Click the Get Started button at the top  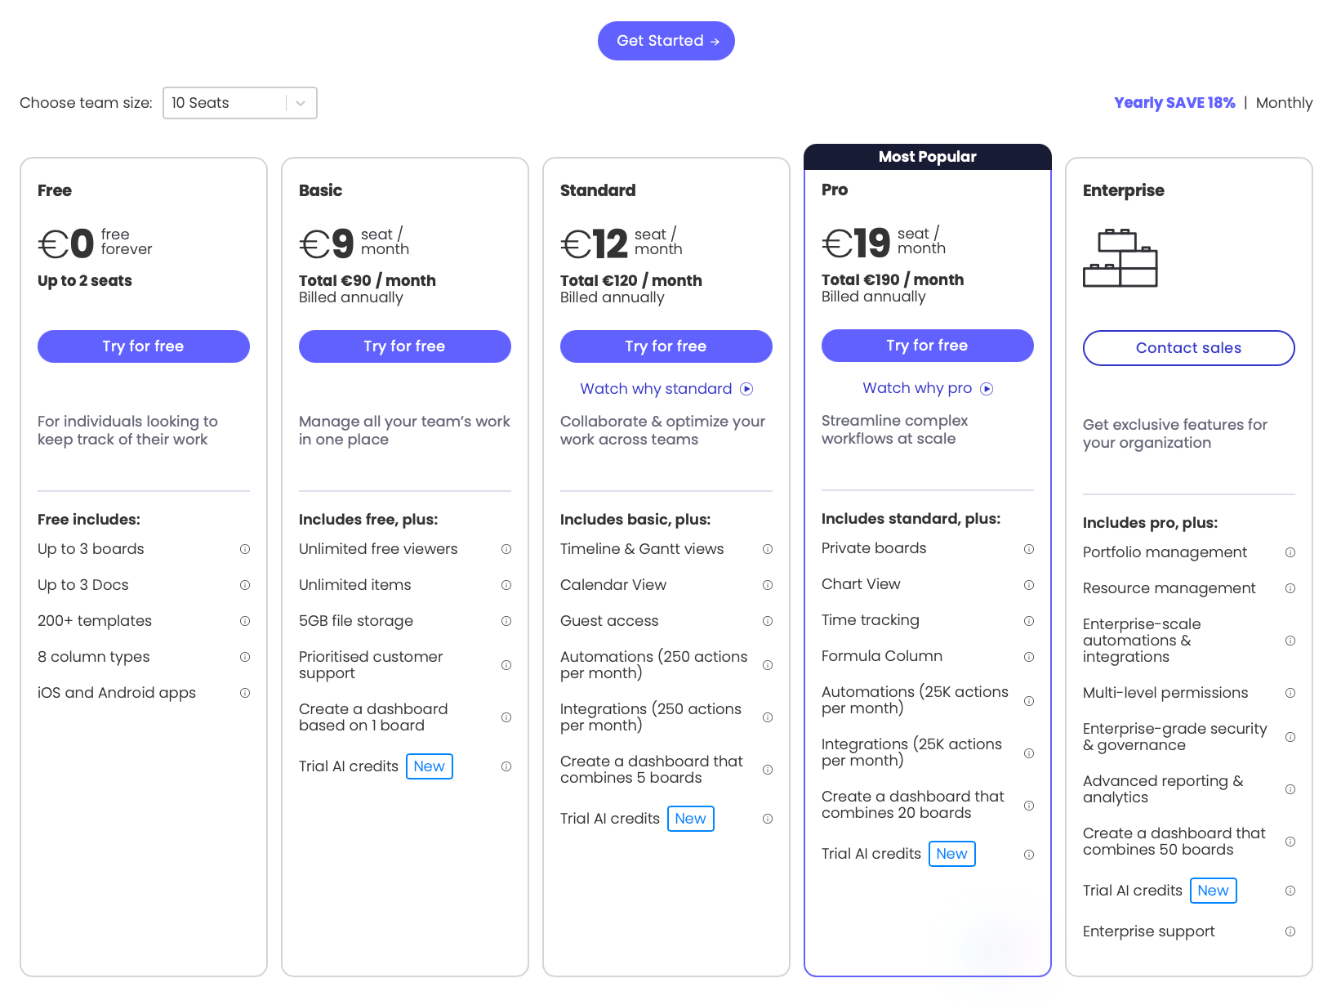666,40
